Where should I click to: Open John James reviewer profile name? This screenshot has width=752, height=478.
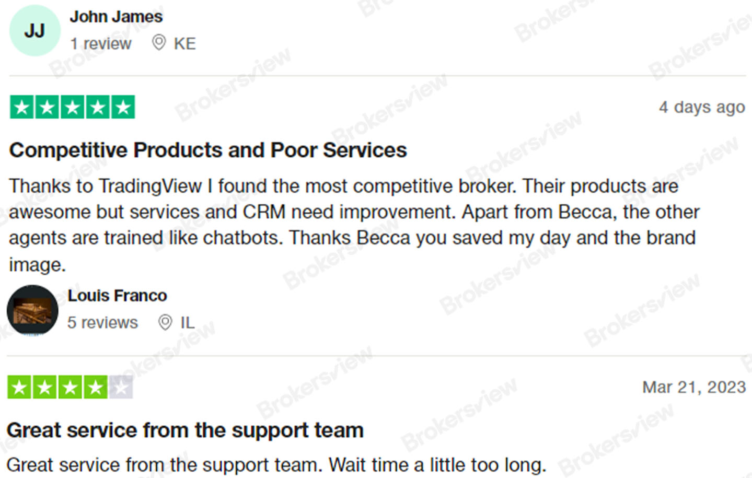click(116, 17)
